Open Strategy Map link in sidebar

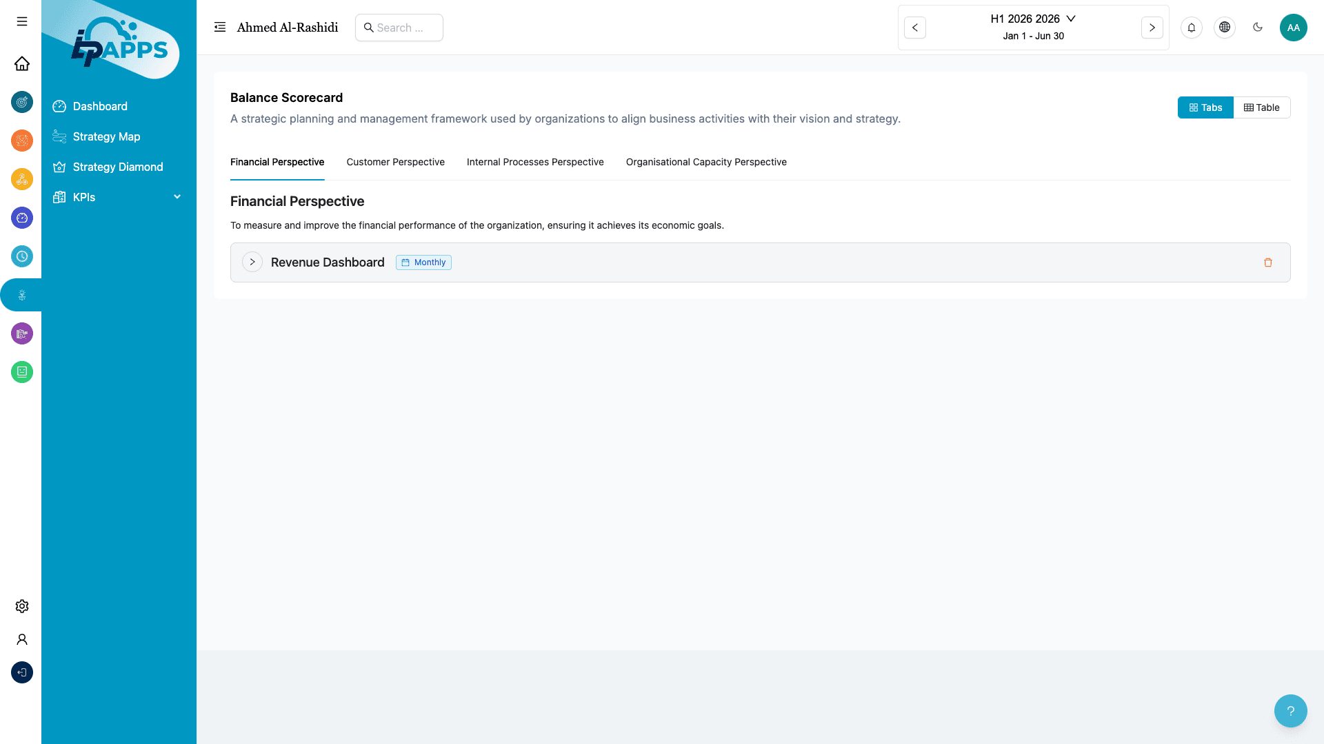tap(106, 136)
